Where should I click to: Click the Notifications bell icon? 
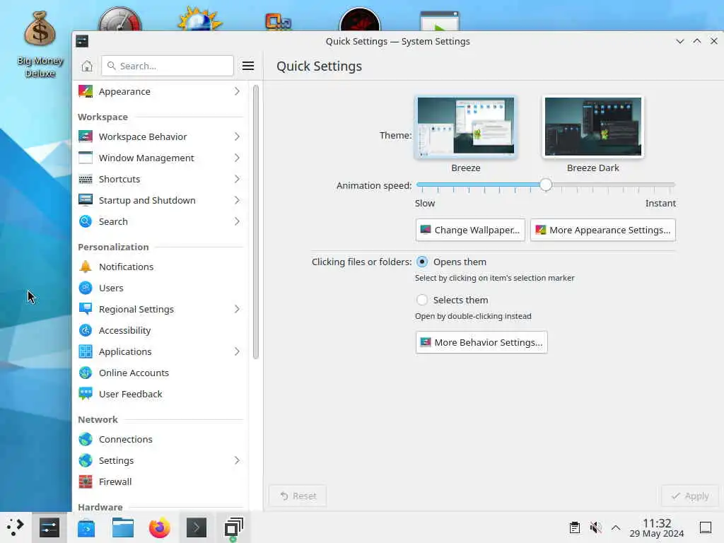[86, 267]
